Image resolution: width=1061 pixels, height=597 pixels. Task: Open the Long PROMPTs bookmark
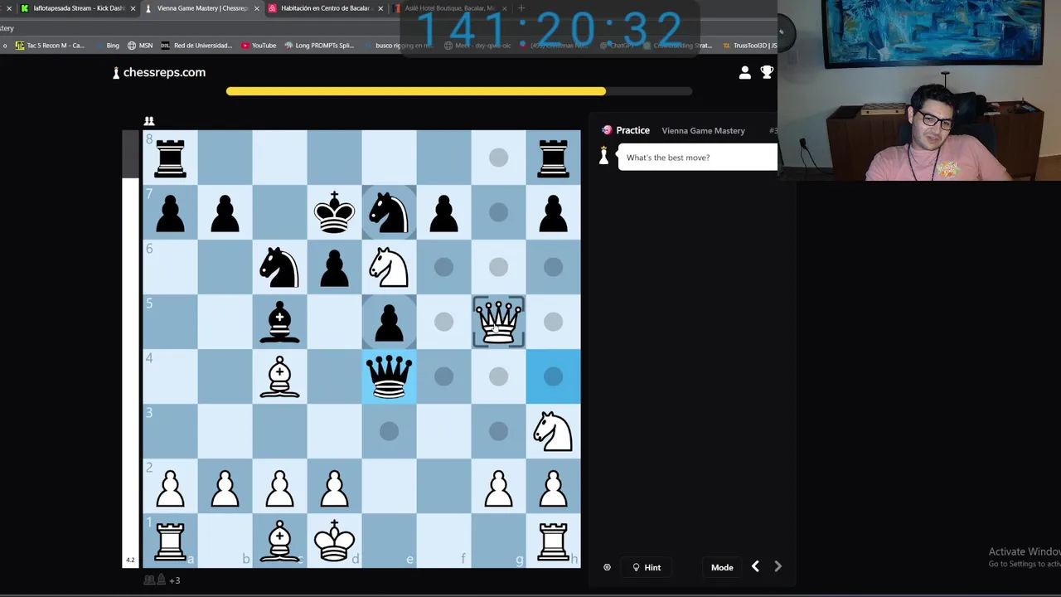click(319, 46)
